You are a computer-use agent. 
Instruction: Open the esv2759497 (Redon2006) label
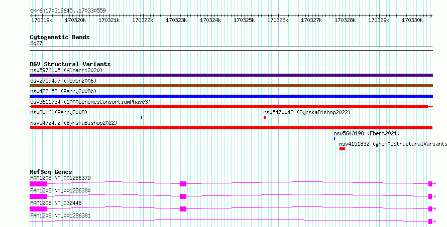tap(63, 81)
